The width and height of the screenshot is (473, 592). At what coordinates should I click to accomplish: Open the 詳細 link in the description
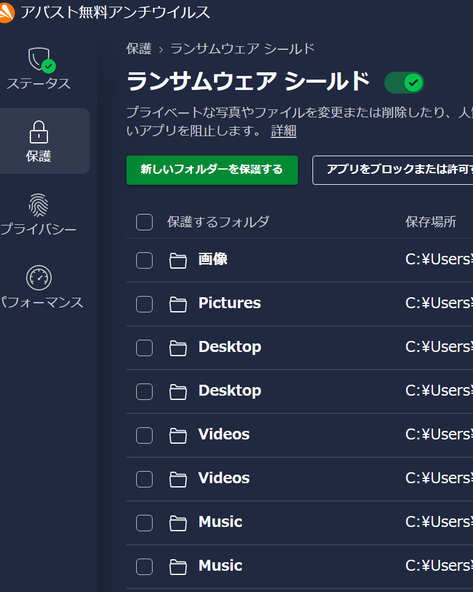[284, 131]
